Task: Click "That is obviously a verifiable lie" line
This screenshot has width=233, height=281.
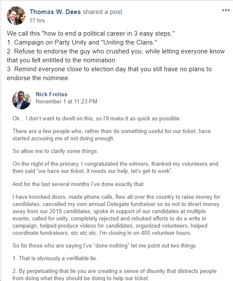Action: coord(55,258)
